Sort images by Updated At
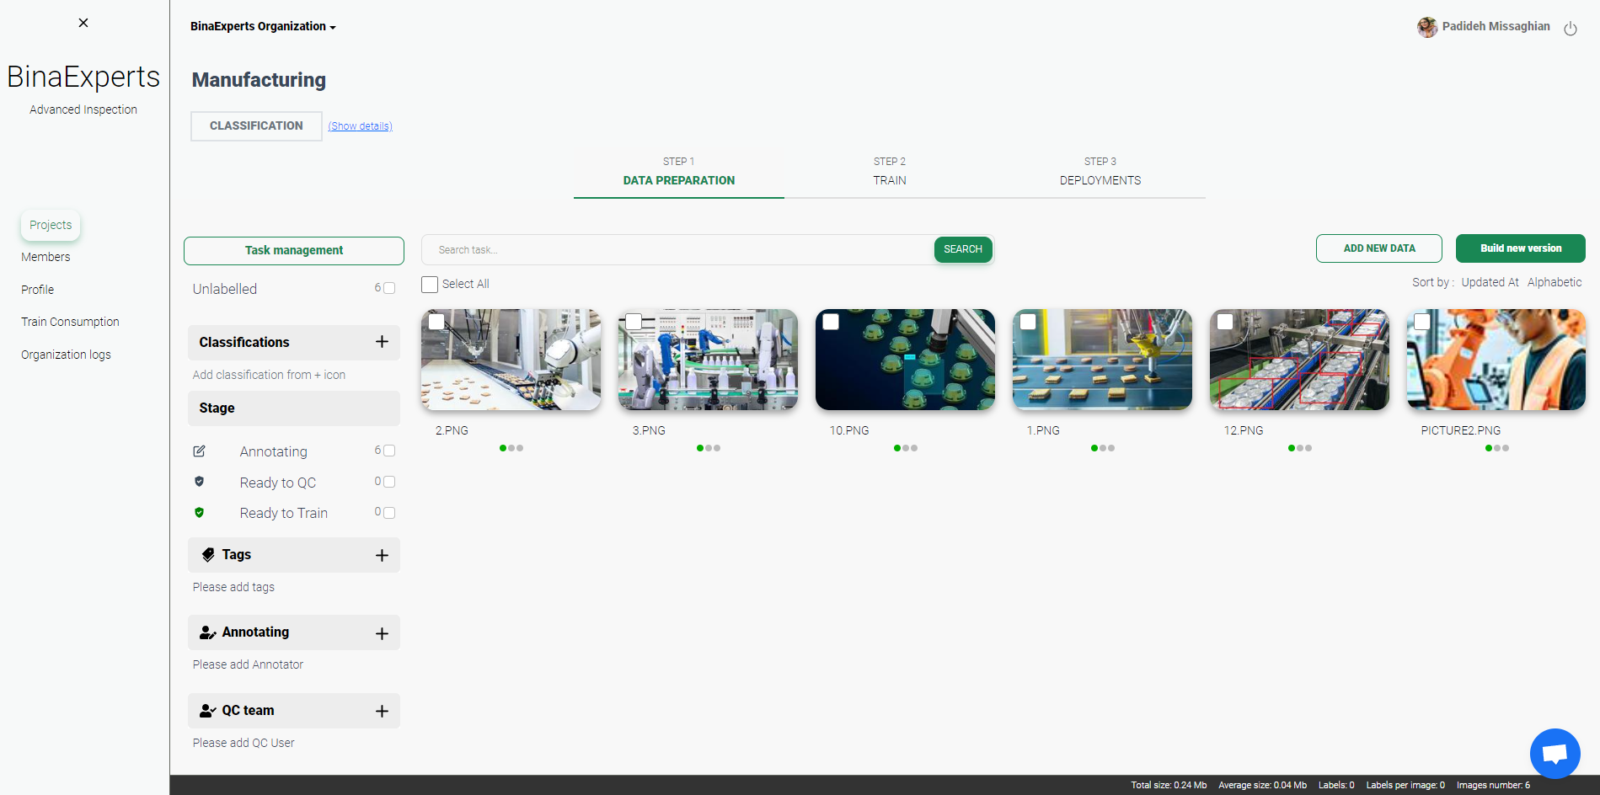This screenshot has height=795, width=1600. [x=1490, y=282]
